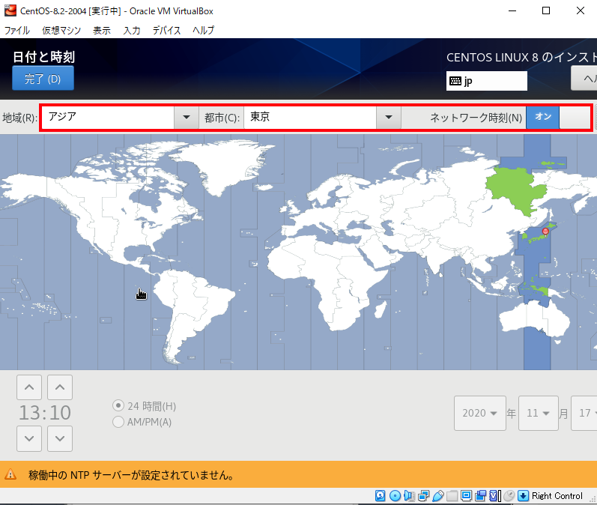Click the red Tokyo location pin on map

[x=545, y=232]
